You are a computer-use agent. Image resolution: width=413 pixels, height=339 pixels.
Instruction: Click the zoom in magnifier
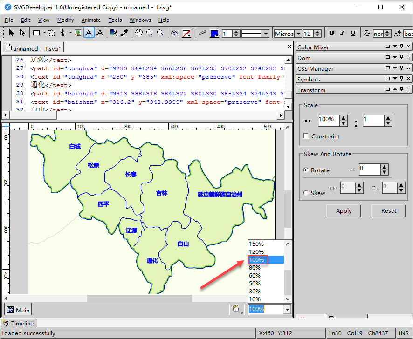click(x=150, y=33)
